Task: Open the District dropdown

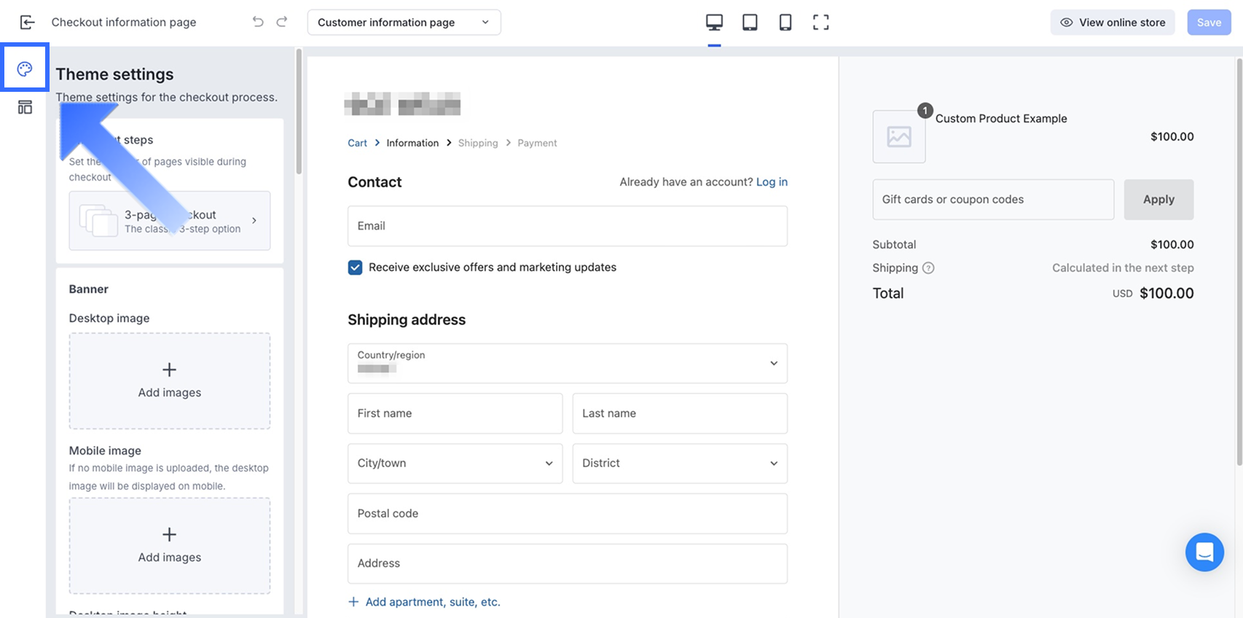Action: click(x=679, y=463)
